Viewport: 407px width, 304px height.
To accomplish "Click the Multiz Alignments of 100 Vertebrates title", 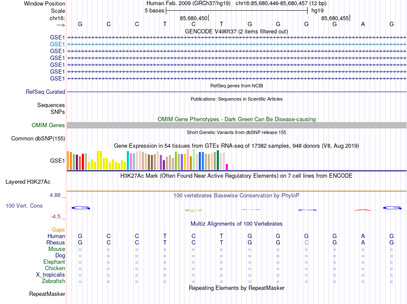I will pos(236,224).
